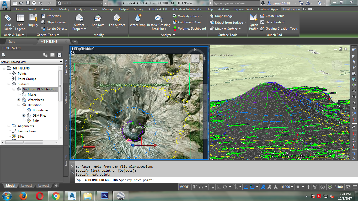
Task: Click the Water Drop tool icon
Action: coord(138,18)
